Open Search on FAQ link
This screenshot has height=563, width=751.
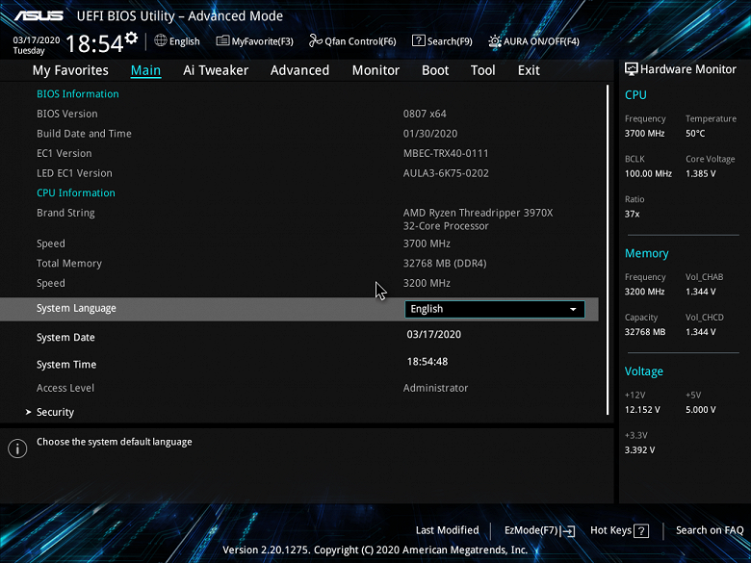pyautogui.click(x=710, y=530)
